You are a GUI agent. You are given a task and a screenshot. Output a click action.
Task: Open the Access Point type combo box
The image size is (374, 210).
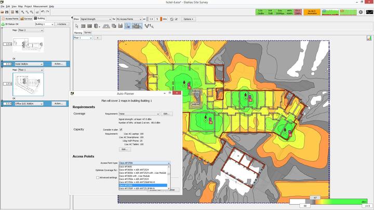click(x=144, y=163)
